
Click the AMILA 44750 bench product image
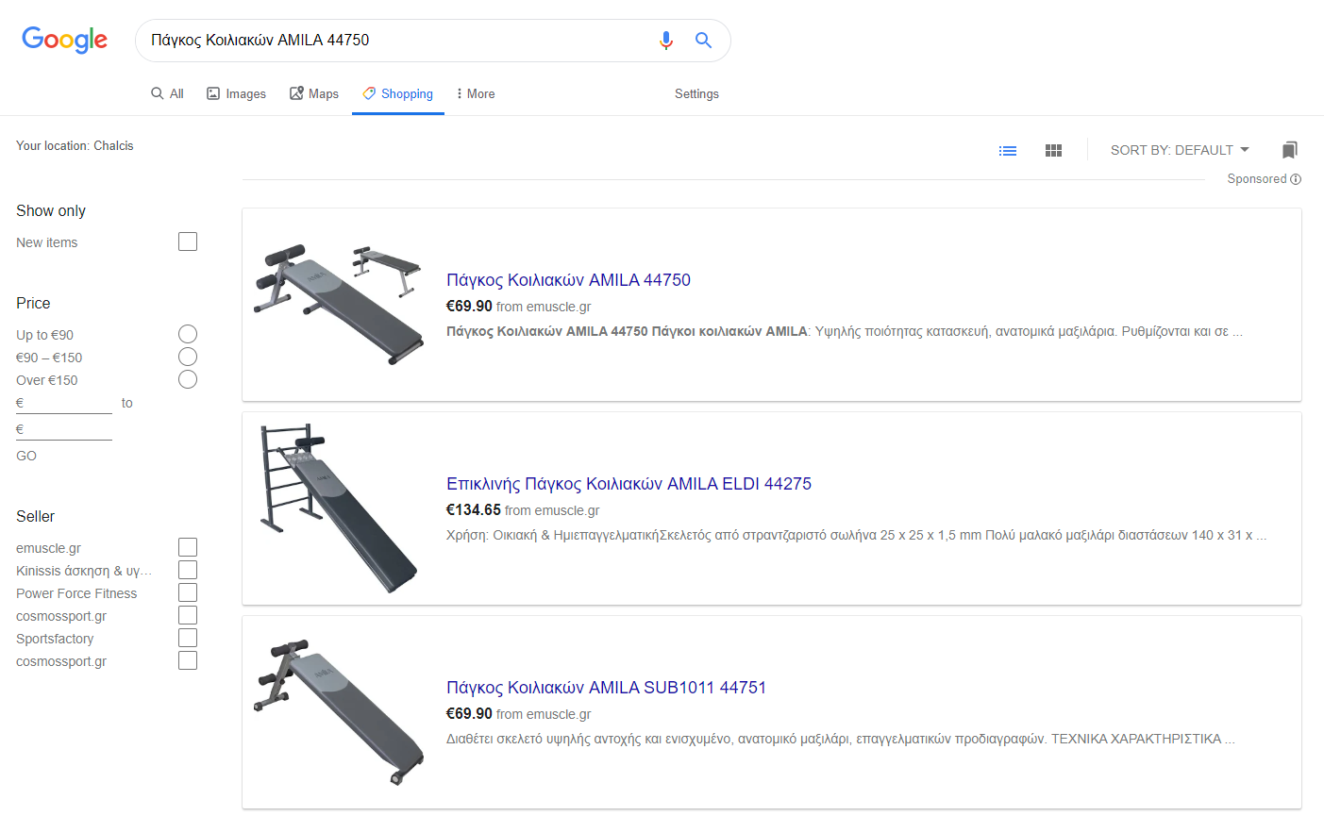[340, 304]
